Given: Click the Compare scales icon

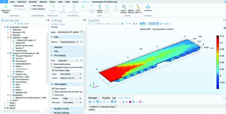Looking at the screenshot, I should [148, 7].
